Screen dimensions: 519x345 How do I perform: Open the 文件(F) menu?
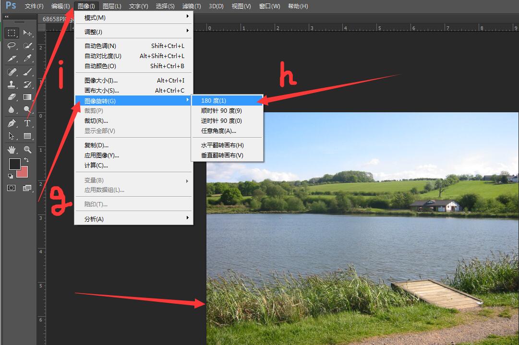click(x=34, y=6)
